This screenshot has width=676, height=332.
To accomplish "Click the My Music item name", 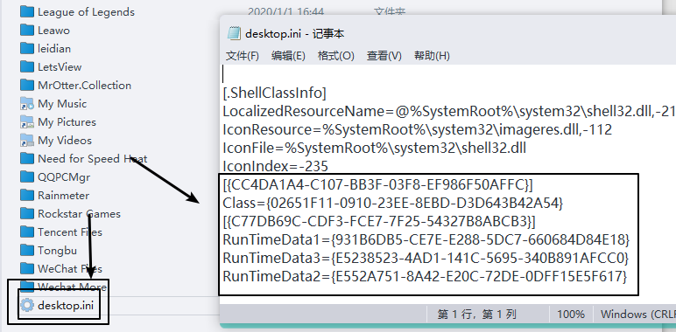I will click(62, 104).
